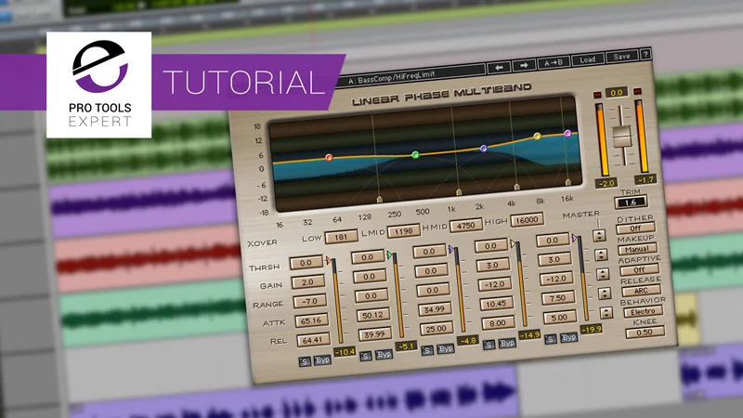Viewport: 743px width, 418px height.
Task: Bypass the band showing -14.9 reduction
Action: pos(507,343)
